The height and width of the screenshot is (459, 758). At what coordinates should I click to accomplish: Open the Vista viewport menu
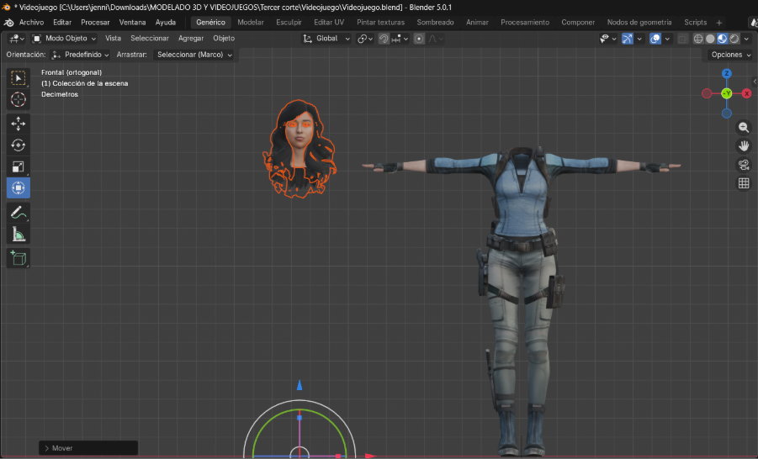pyautogui.click(x=113, y=39)
